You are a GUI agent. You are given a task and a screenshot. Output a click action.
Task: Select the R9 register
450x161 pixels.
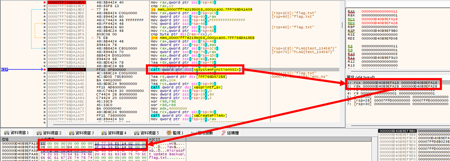[x=350, y=50]
